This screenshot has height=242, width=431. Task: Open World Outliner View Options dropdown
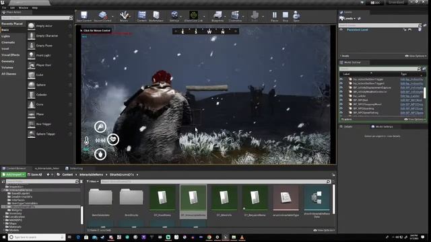415,120
